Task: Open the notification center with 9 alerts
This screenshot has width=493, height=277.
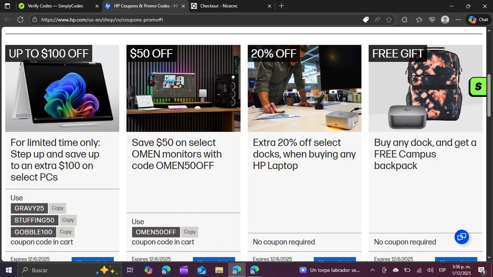Action: pyautogui.click(x=482, y=270)
